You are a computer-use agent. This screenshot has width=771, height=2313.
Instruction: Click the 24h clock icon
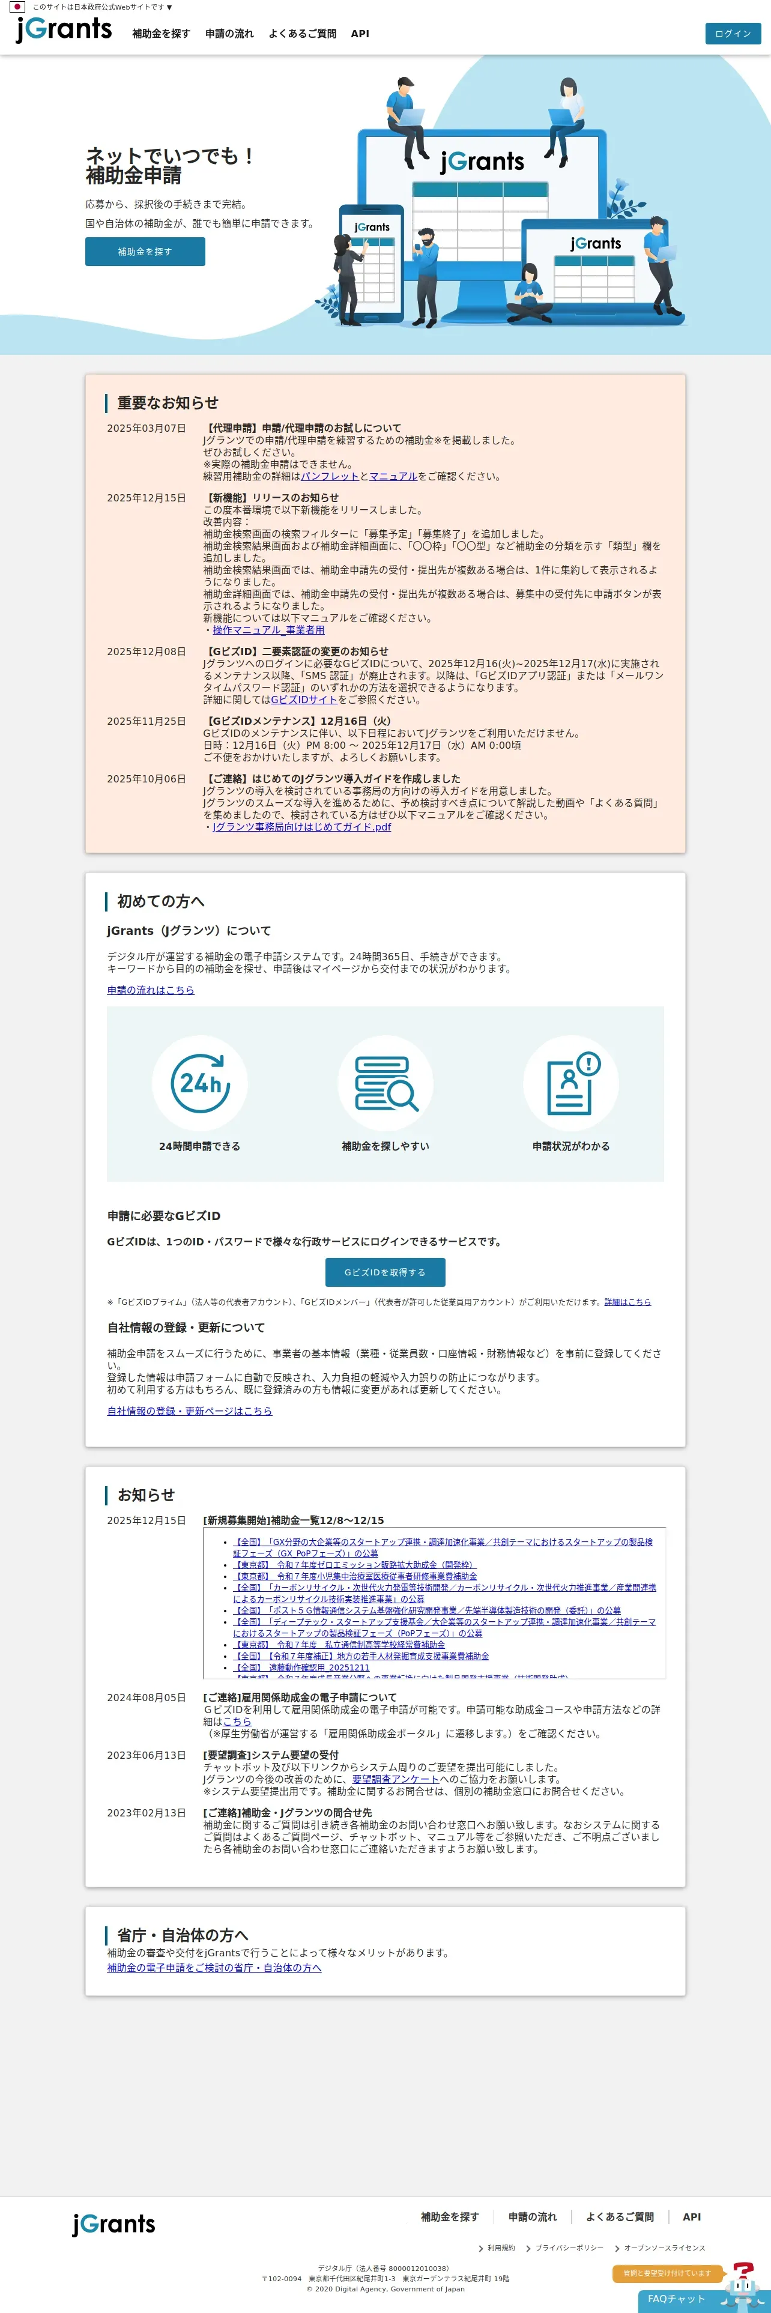199,1083
